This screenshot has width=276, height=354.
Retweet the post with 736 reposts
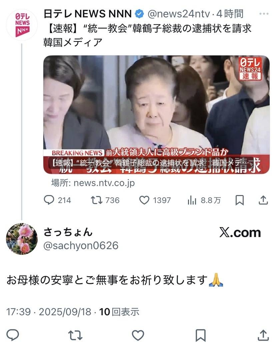105,200
